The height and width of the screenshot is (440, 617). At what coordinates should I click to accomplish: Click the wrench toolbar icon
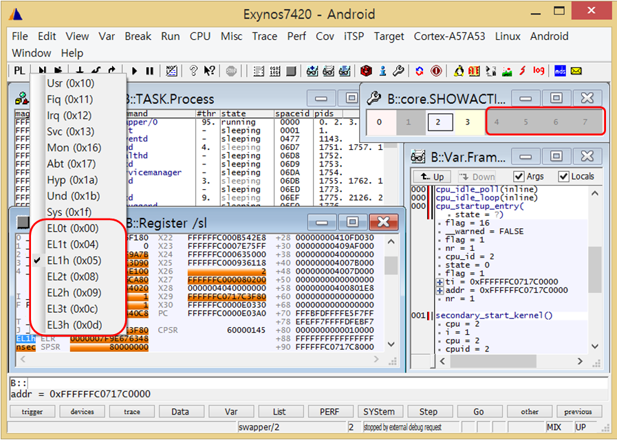pos(398,71)
